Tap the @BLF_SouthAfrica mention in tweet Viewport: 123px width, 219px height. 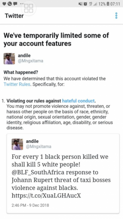pyautogui.click(x=38, y=172)
